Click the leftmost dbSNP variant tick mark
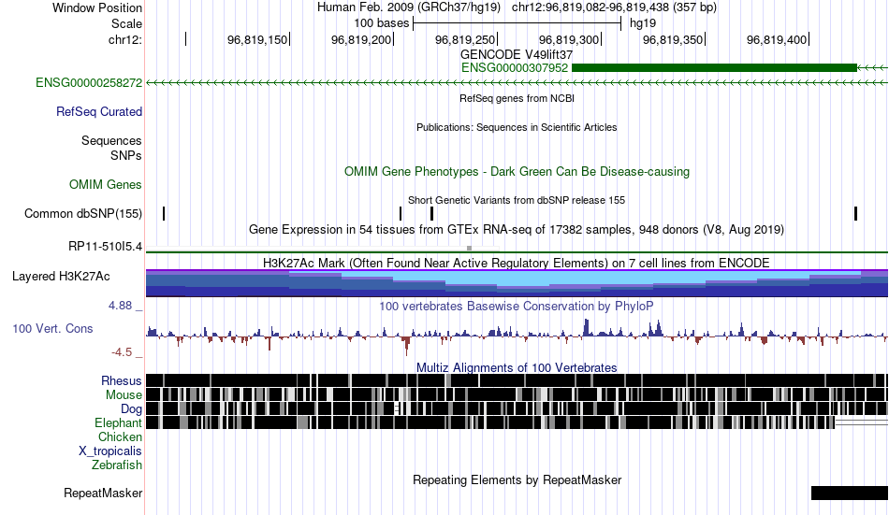This screenshot has width=889, height=515. tap(164, 214)
